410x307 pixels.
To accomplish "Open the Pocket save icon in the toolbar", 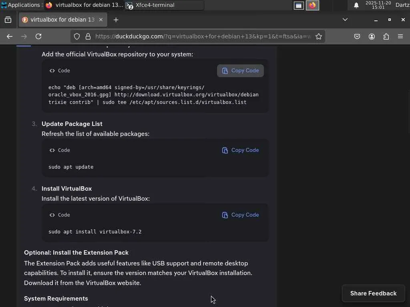I will [357, 36].
